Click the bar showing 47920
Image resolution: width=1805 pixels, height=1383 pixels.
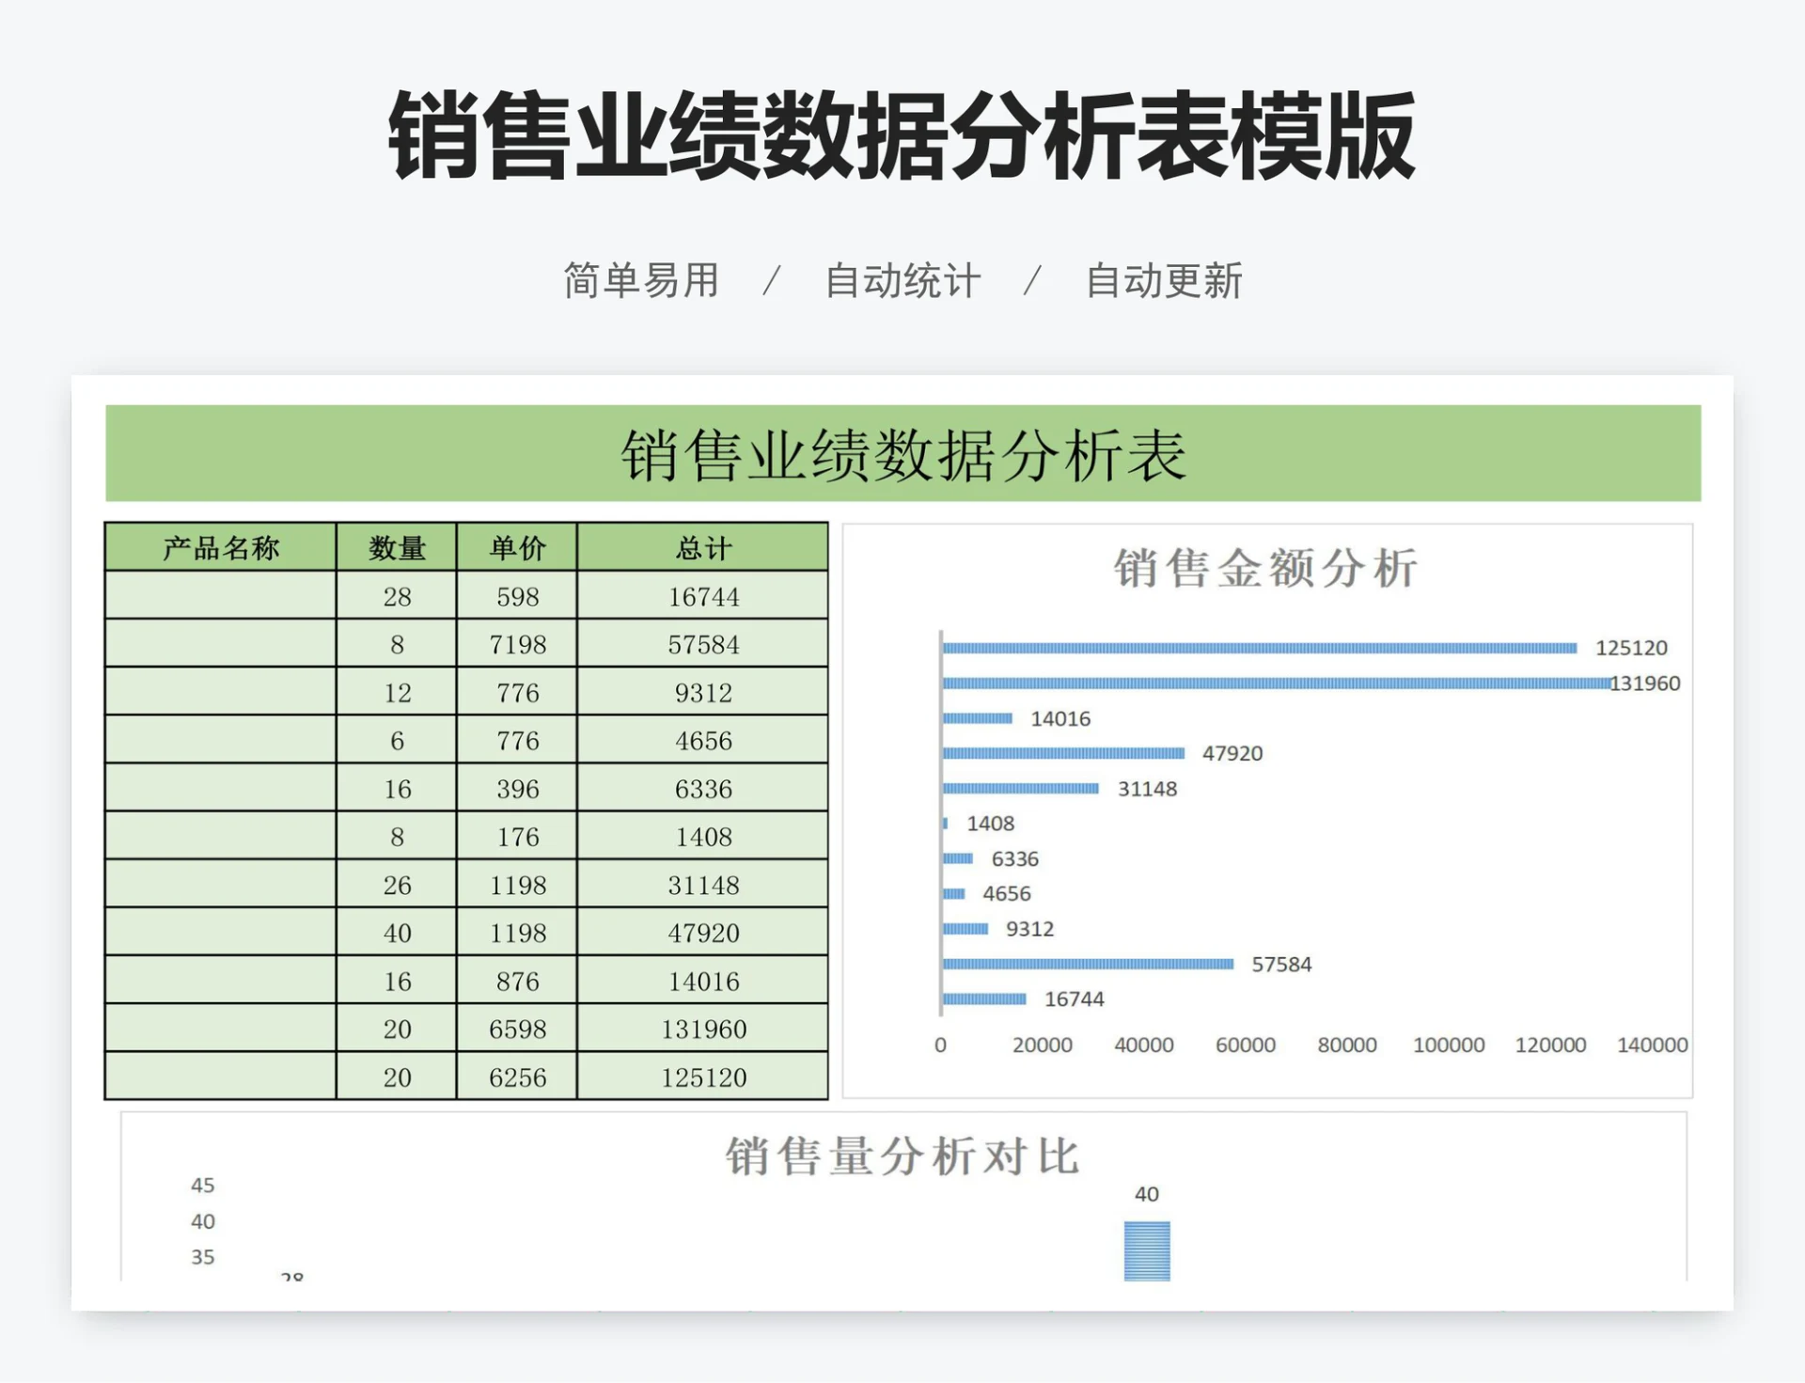[x=1062, y=753]
